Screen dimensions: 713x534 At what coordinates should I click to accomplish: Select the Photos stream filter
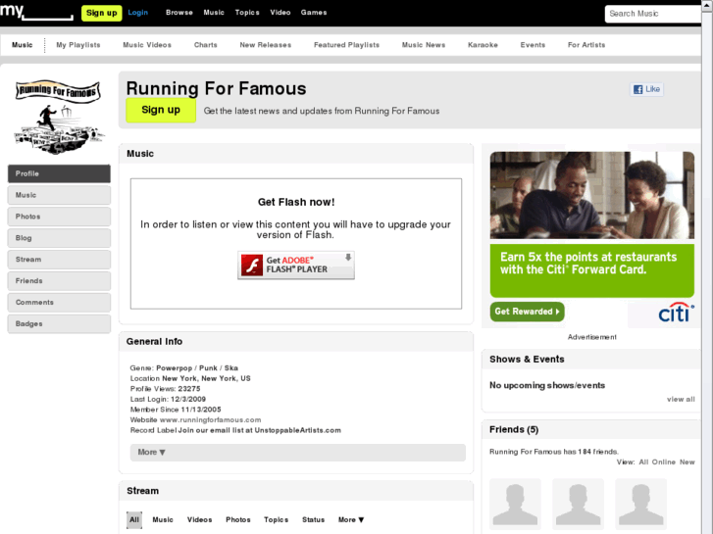237,519
